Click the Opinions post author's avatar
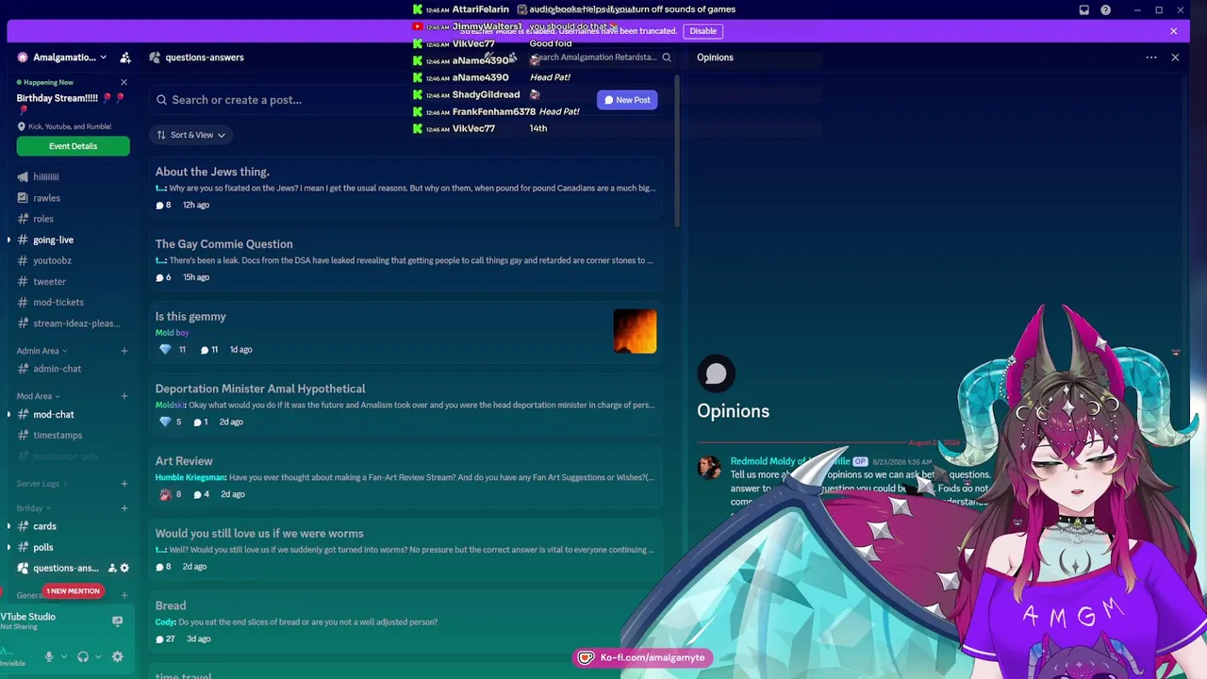Screen dimensions: 1207x679 [x=709, y=468]
